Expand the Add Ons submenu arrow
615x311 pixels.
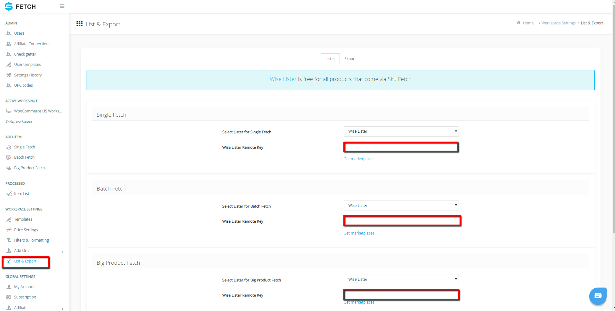point(62,252)
